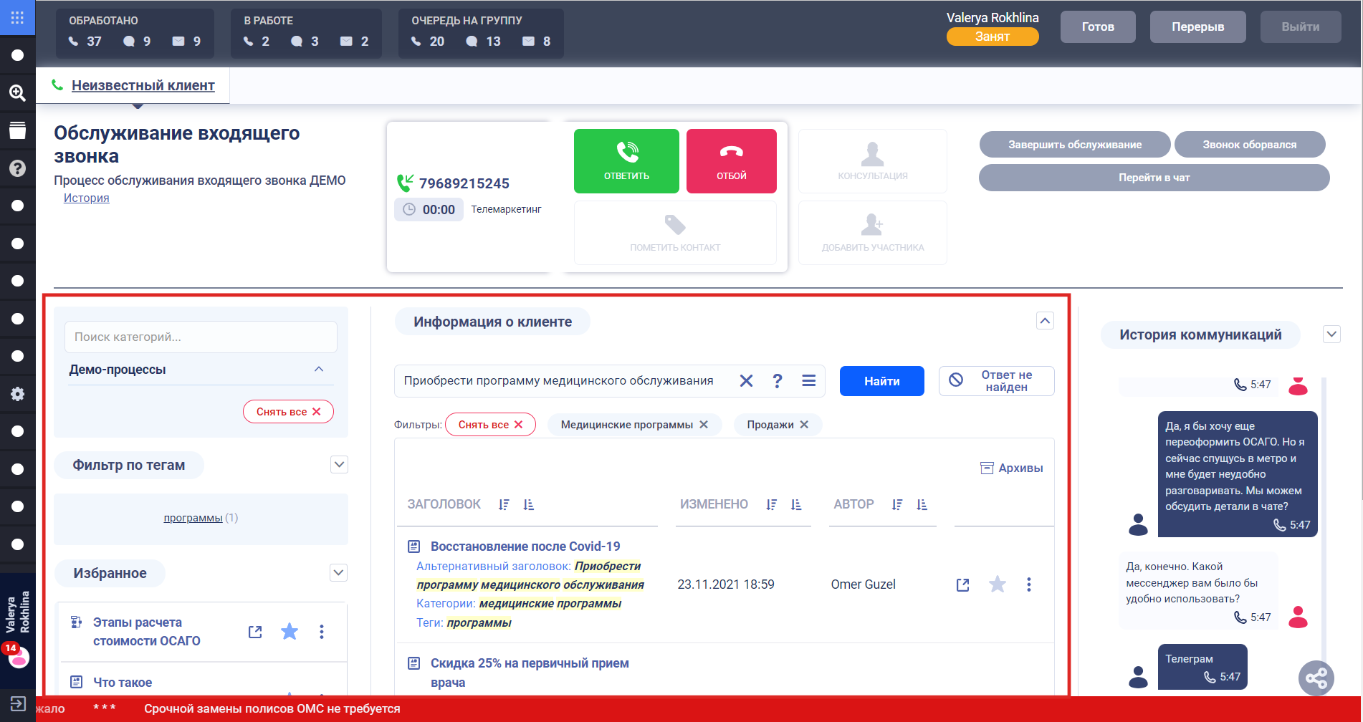Screen dimensions: 1363x722
Task: Open settings gear in the sidebar
Action: tap(17, 394)
